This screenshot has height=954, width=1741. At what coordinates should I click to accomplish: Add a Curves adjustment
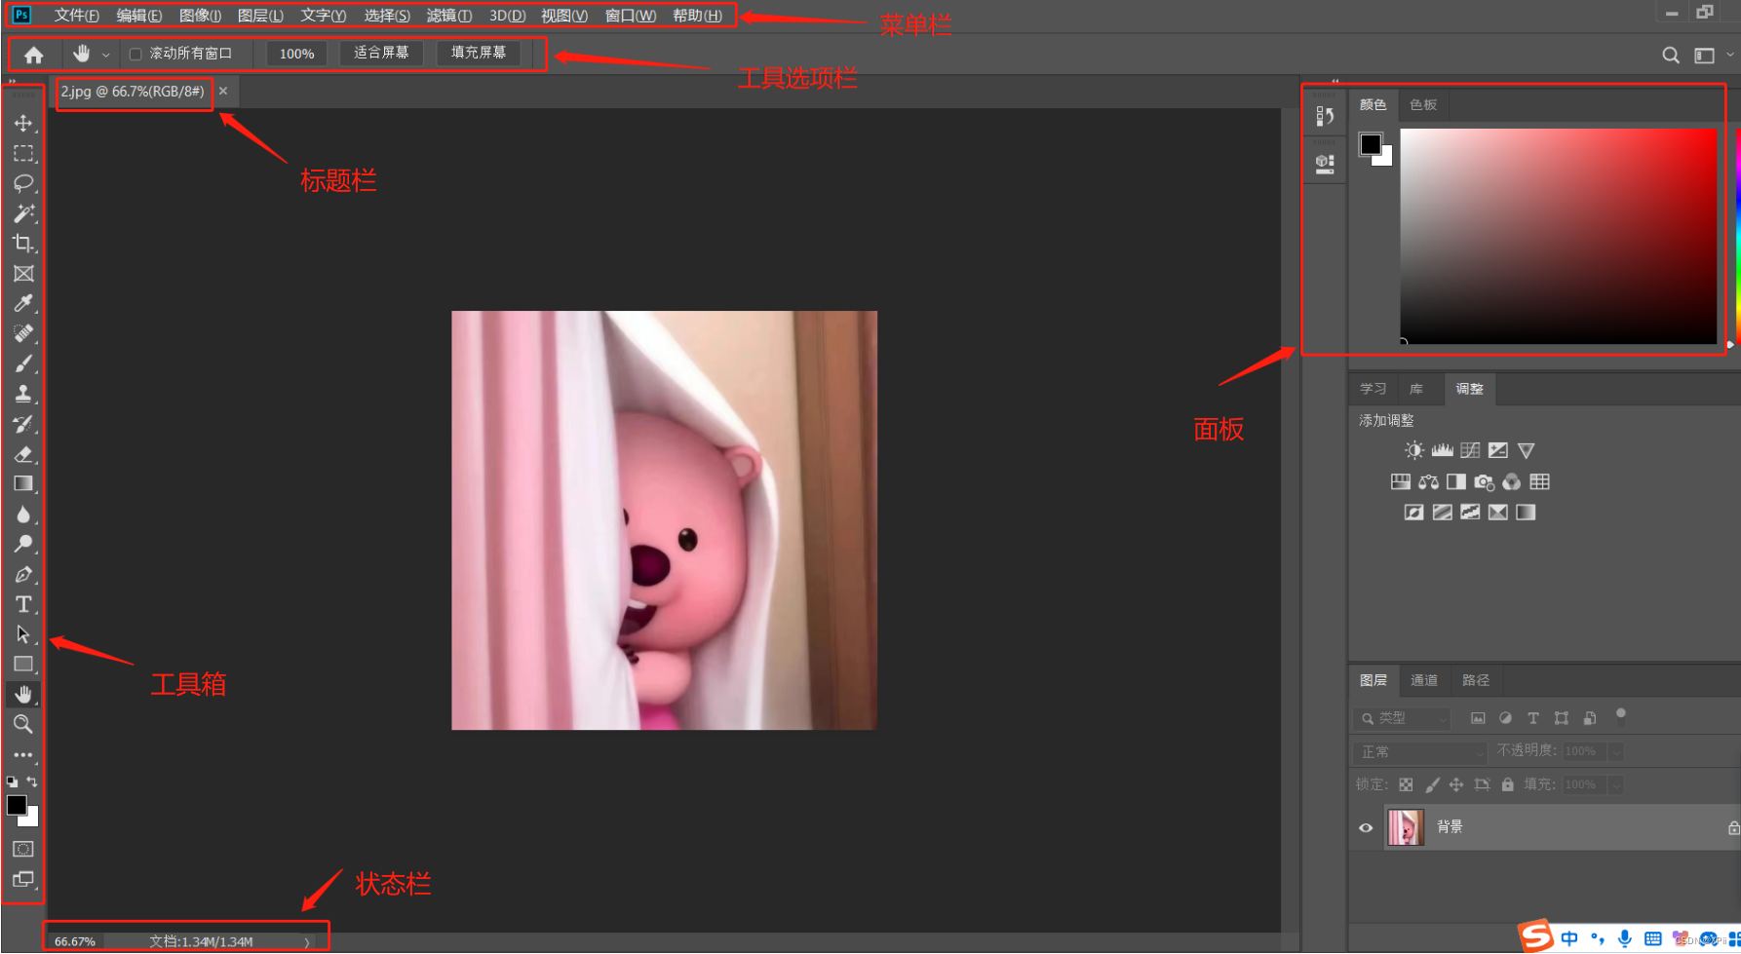pyautogui.click(x=1470, y=450)
